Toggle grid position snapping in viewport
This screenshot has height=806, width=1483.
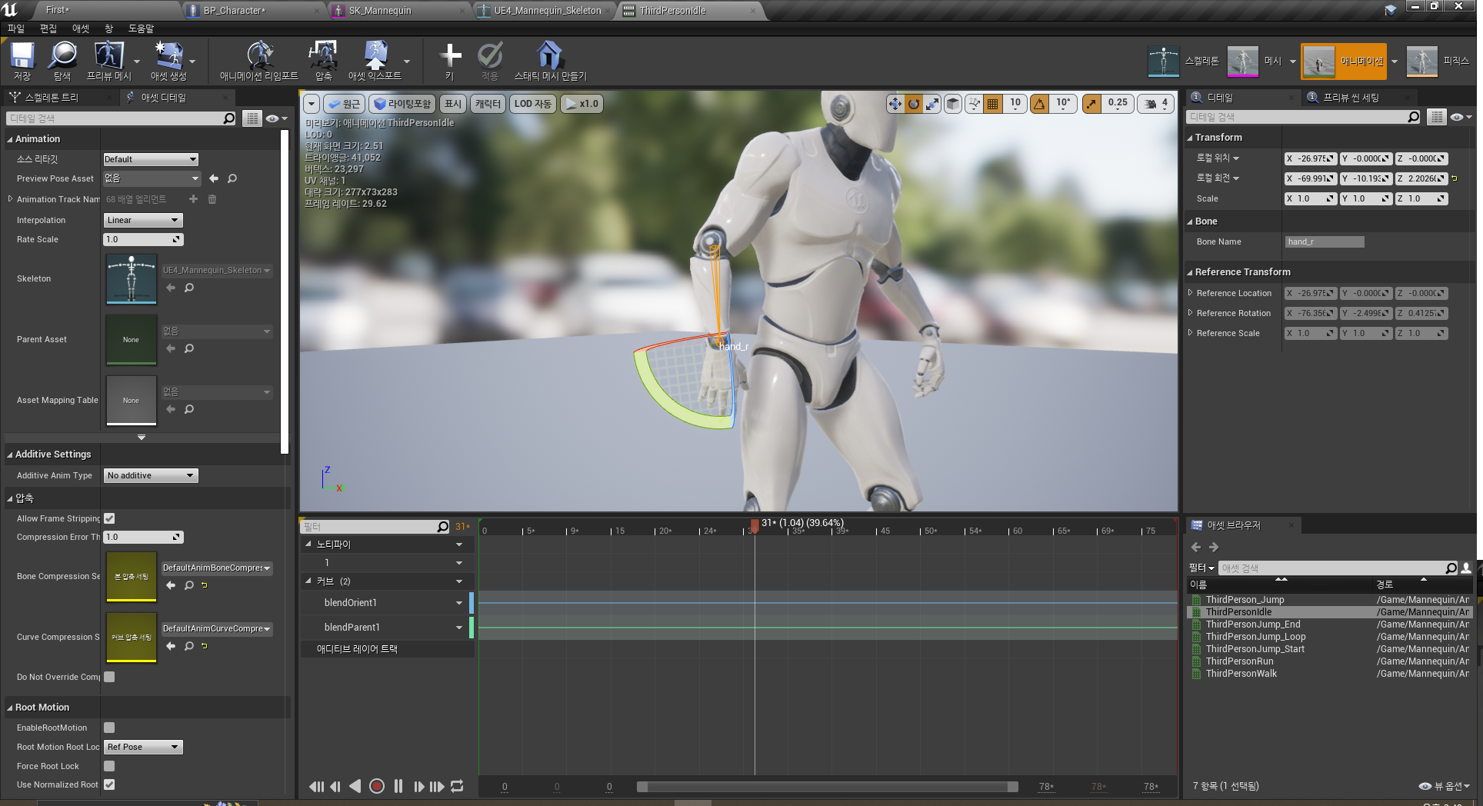pos(993,104)
